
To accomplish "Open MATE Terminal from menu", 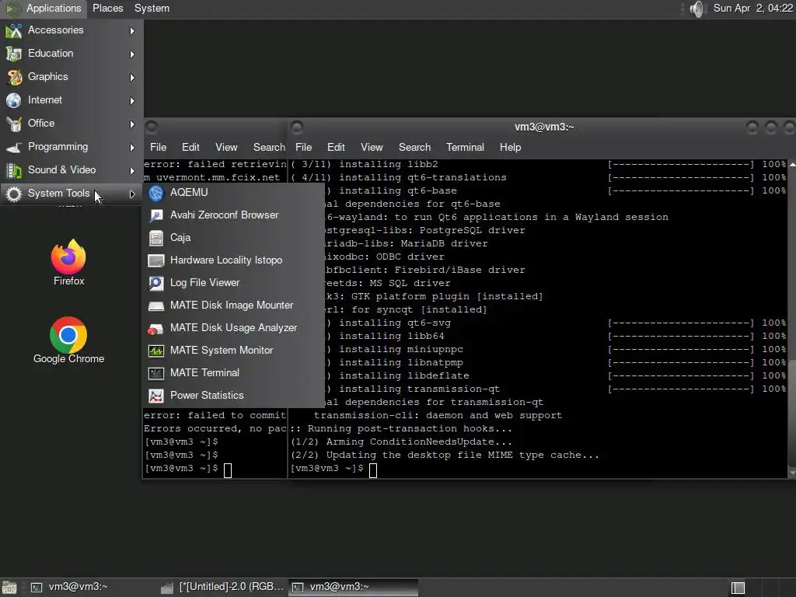I will [x=233, y=372].
